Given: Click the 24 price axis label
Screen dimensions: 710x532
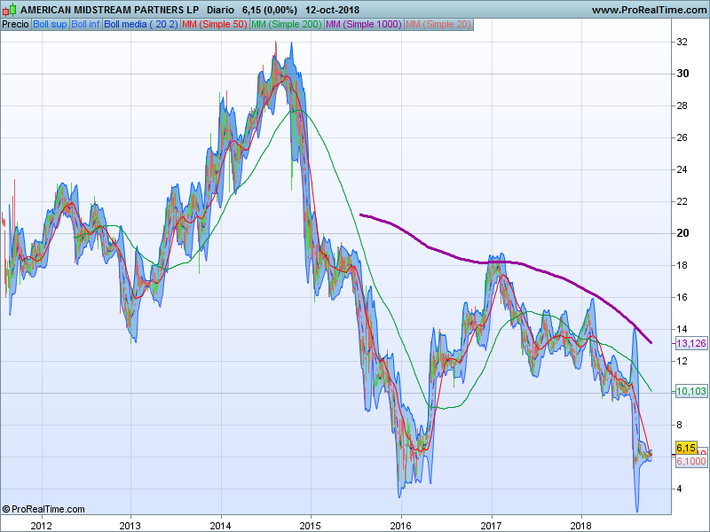Looking at the screenshot, I should [682, 169].
